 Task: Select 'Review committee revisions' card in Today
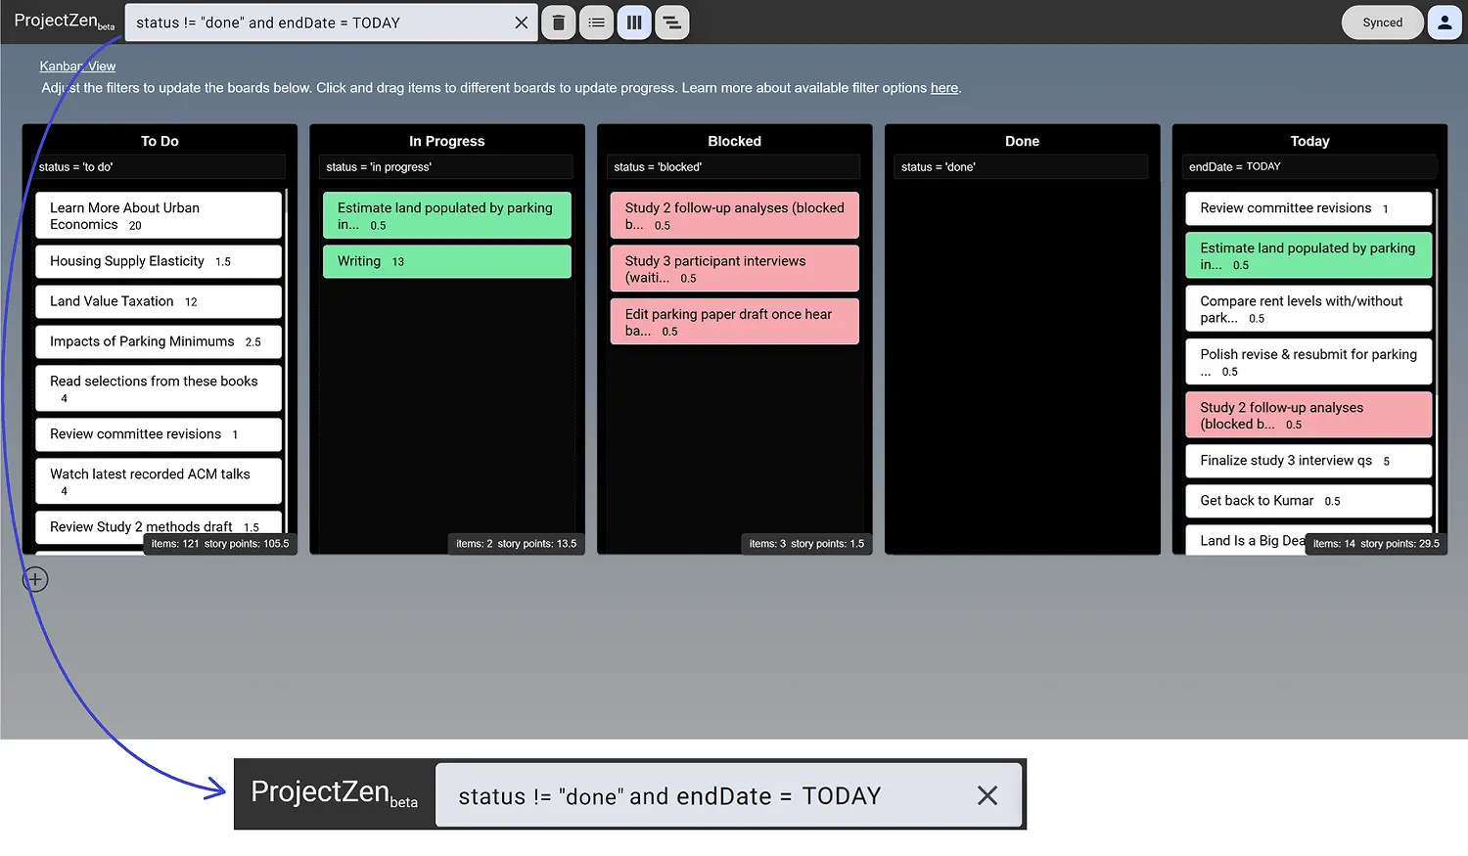[1308, 208]
